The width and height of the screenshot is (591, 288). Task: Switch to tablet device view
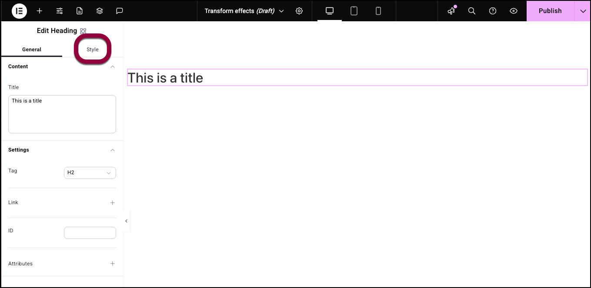(354, 11)
